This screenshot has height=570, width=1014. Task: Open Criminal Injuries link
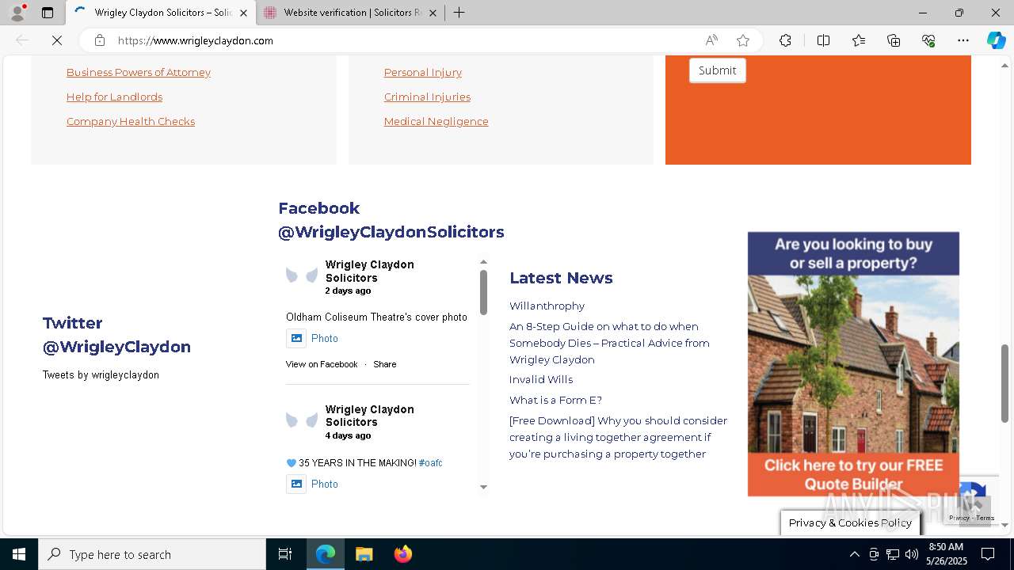click(x=427, y=97)
